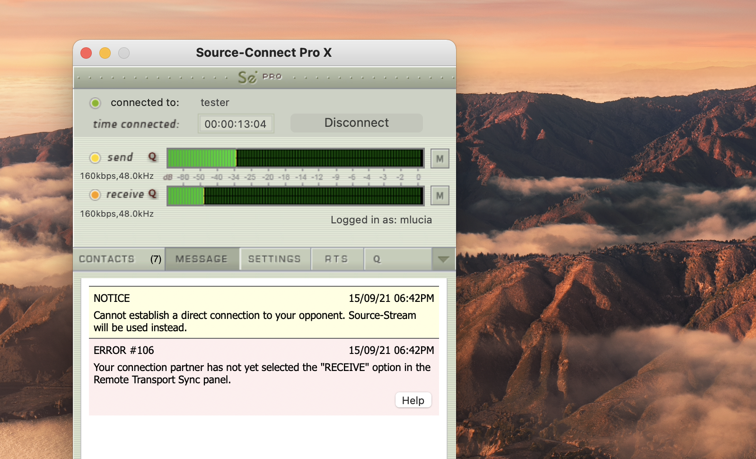
Task: Click the orange receive status indicator
Action: pos(95,194)
